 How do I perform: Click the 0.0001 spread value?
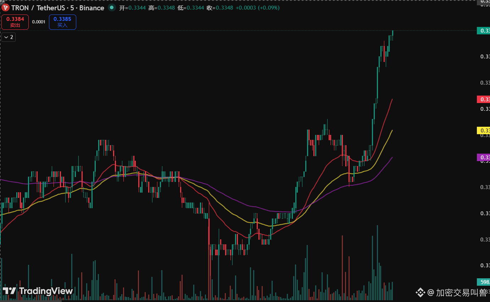[x=39, y=22]
